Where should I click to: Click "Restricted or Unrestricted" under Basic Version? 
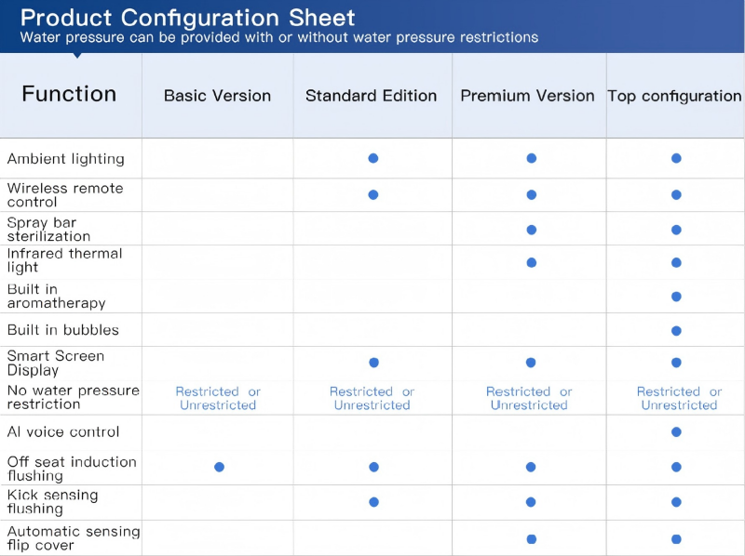click(218, 399)
